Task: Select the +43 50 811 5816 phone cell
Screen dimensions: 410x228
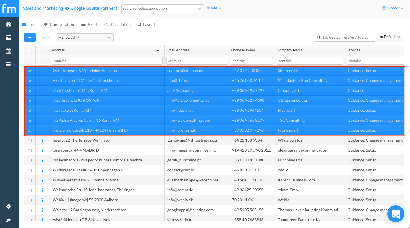Action: pos(252,180)
